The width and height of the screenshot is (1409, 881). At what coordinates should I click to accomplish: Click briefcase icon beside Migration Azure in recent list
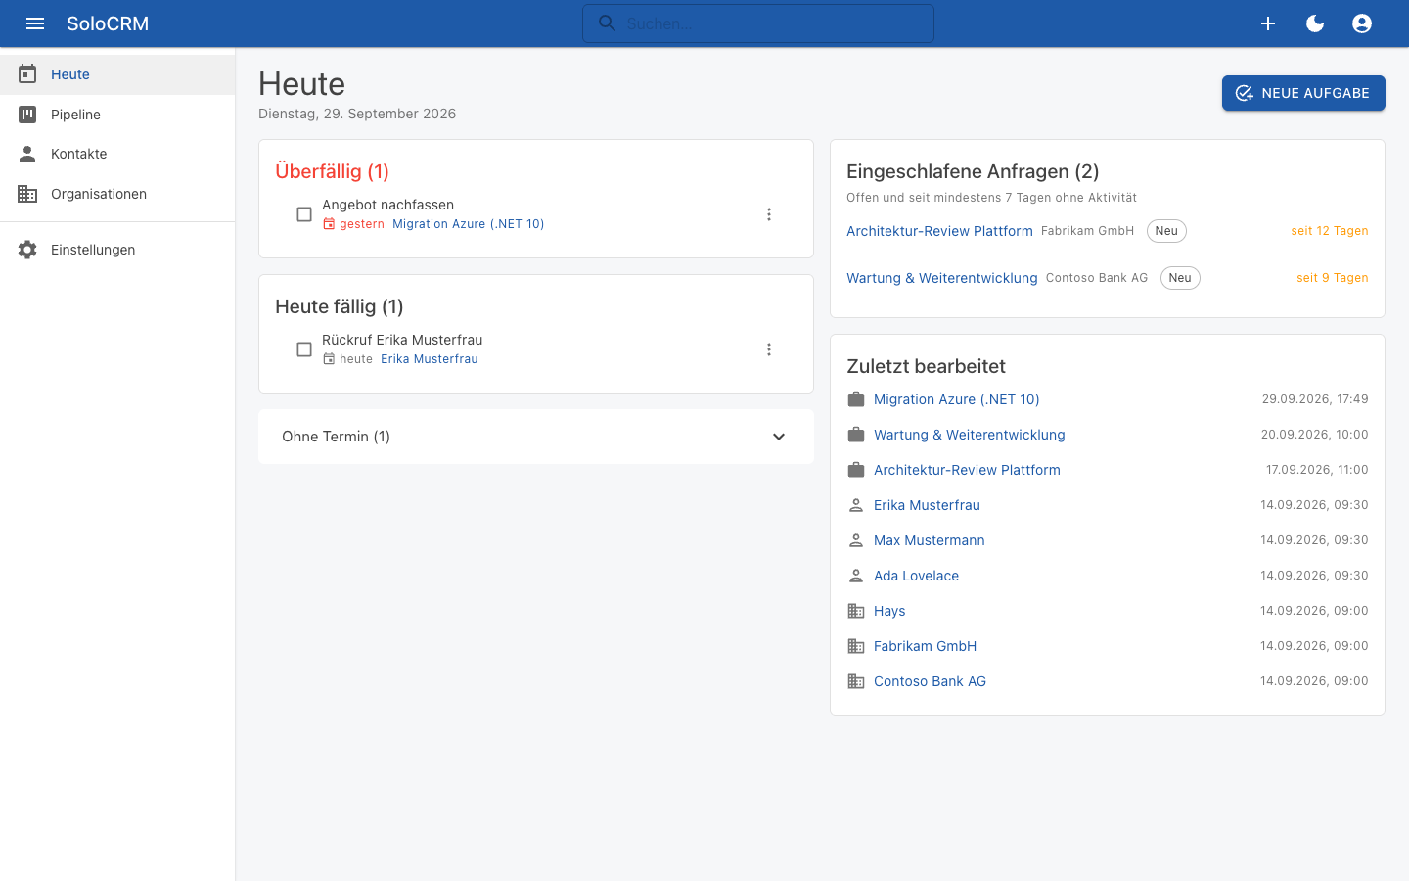click(x=856, y=399)
